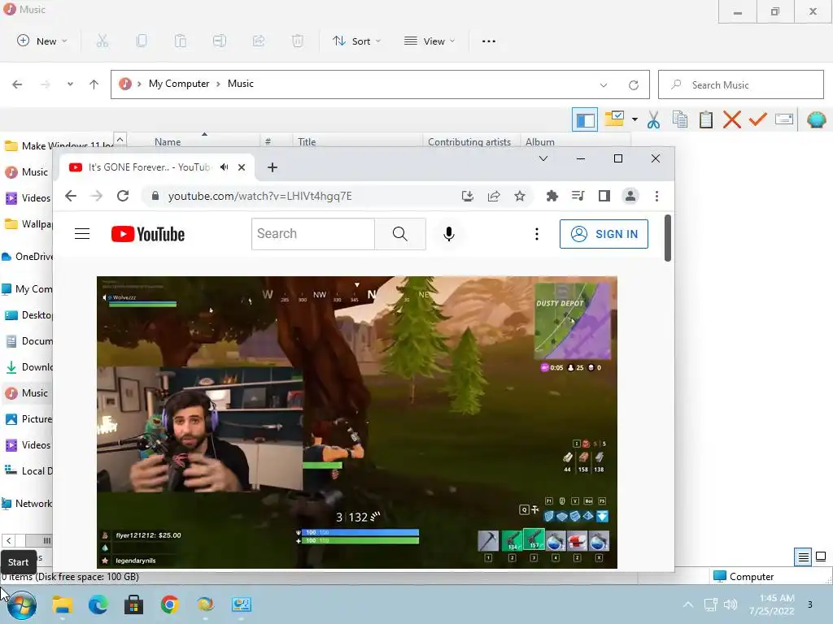Search with voice microphone on YouTube
833x624 pixels.
click(x=449, y=233)
